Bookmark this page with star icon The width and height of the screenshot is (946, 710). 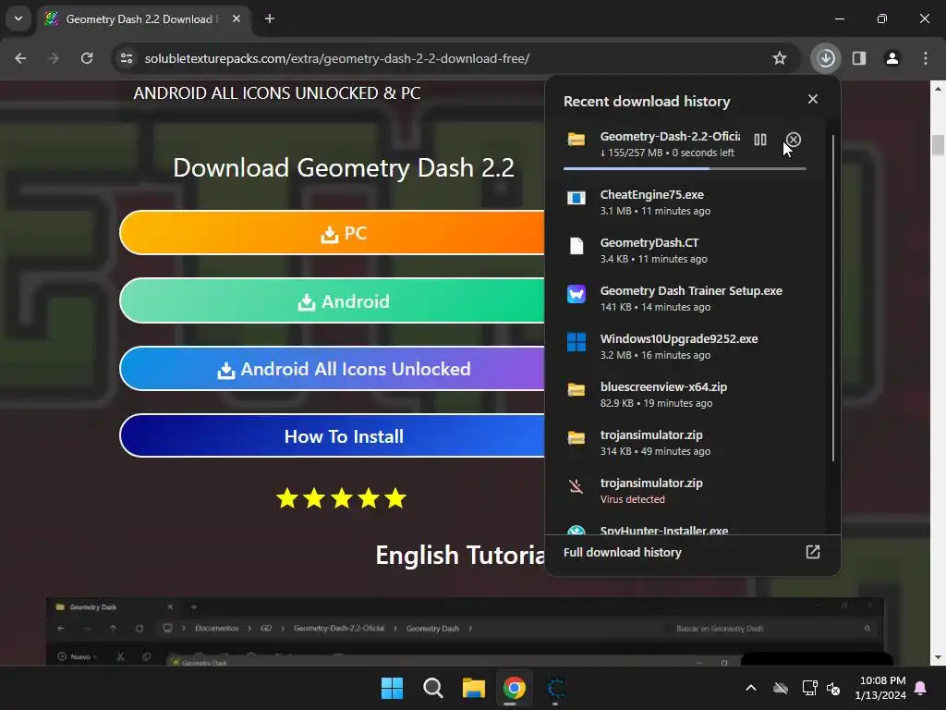[780, 58]
